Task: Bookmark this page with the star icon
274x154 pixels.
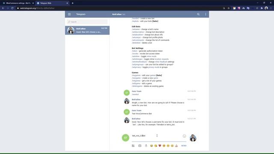Action: pos(228,8)
